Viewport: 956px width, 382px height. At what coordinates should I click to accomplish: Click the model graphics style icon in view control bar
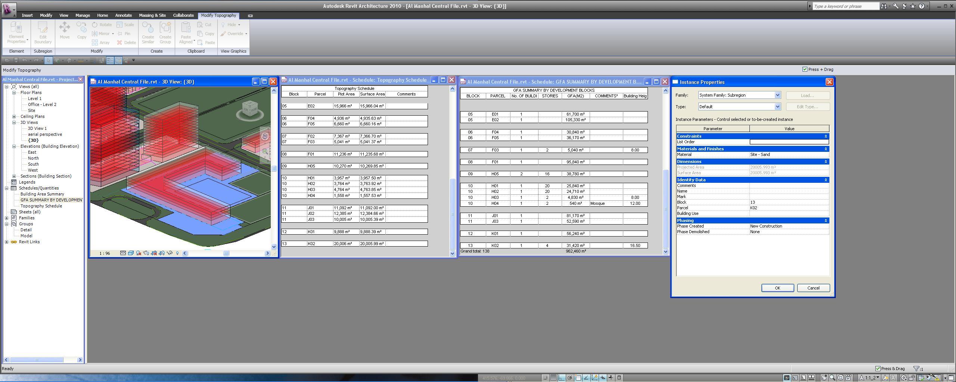(x=131, y=253)
